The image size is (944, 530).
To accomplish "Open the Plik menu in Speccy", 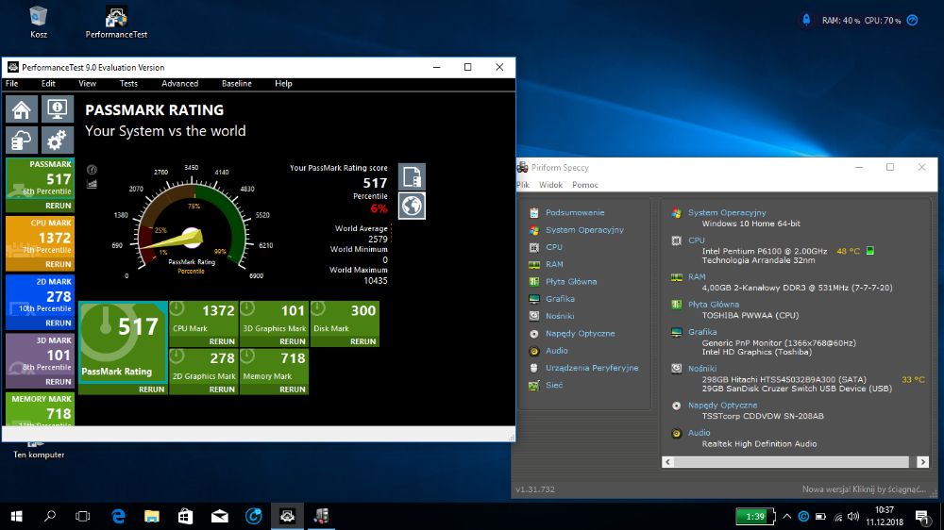I will 523,185.
